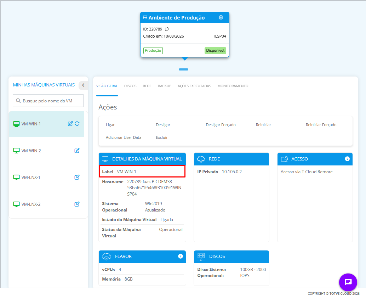Delete environment with trash icon in header
The width and height of the screenshot is (366, 299).
tap(221, 17)
